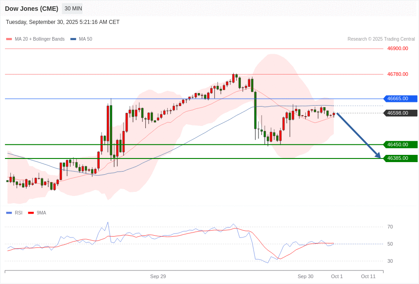Click the Oct 1 date axis label

[337, 276]
